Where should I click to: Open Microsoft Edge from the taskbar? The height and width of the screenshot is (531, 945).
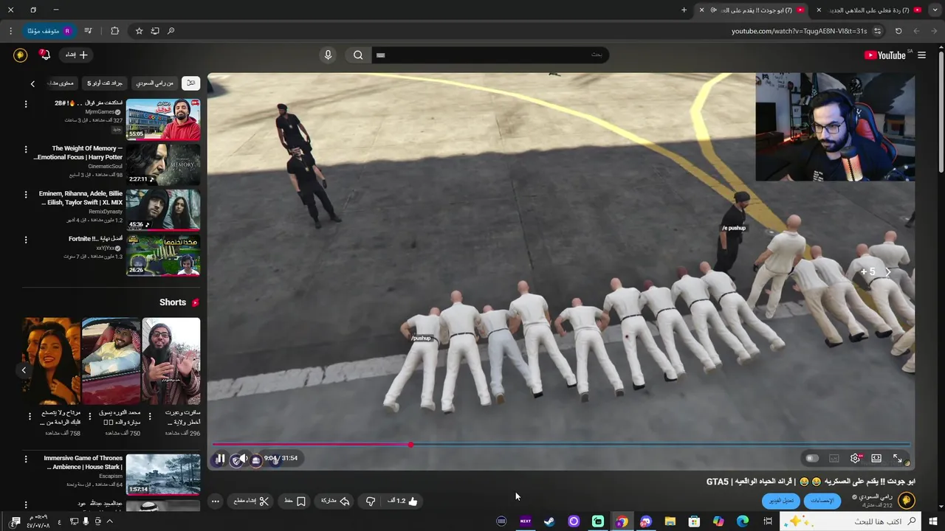point(743,521)
